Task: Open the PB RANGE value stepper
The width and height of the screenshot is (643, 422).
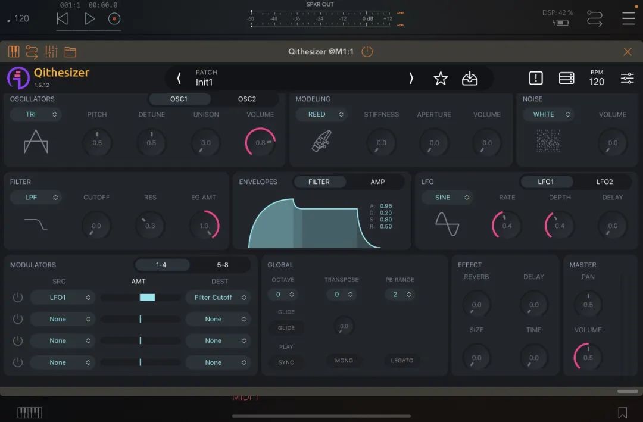Action: click(x=400, y=295)
